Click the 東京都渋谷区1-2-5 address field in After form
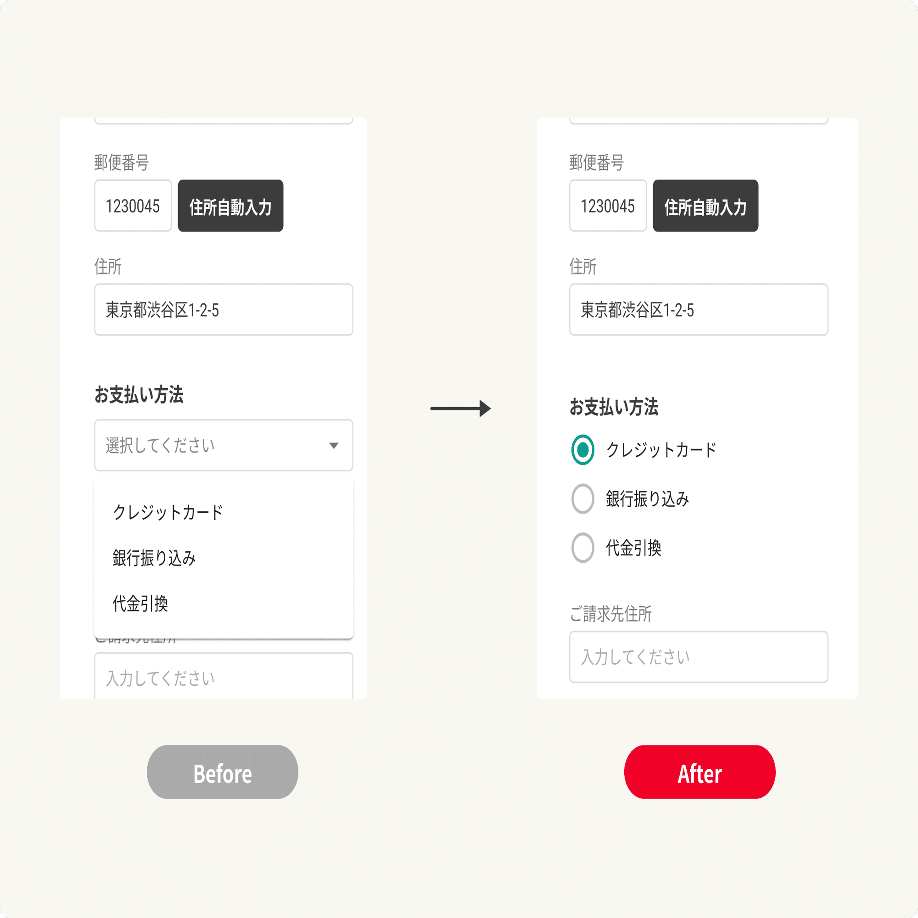918x918 pixels. pos(699,310)
